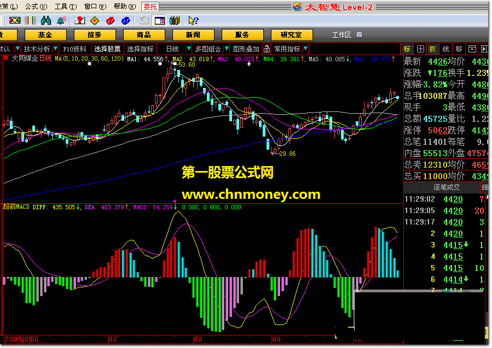Click the 09 month marker on time axis
The width and height of the screenshot is (492, 348).
point(276,339)
